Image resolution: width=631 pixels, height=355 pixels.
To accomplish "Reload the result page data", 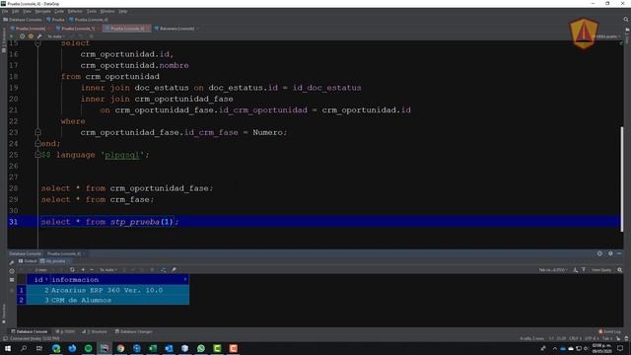I will coord(72,269).
